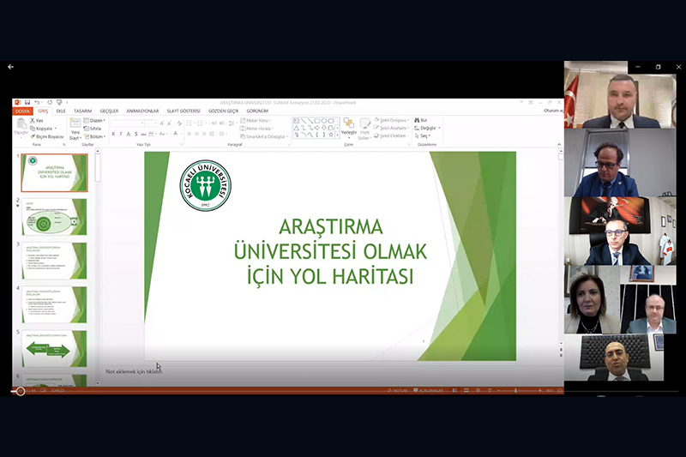Click the back arrow at top left
This screenshot has height=457, width=686.
point(11,67)
